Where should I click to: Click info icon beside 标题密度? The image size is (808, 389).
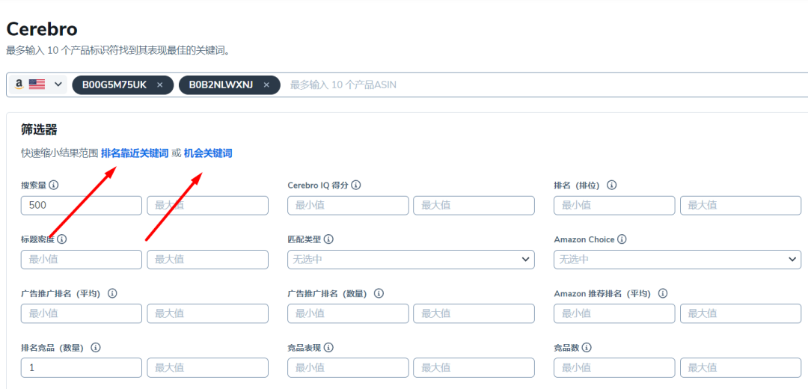[62, 239]
